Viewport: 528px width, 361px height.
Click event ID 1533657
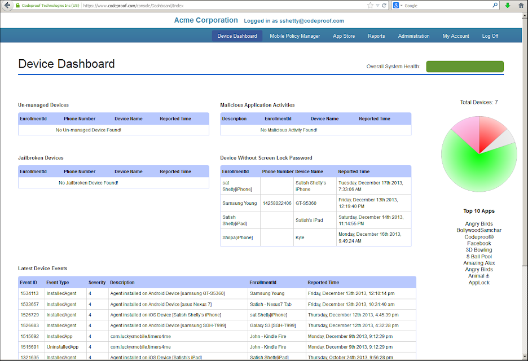[x=30, y=304]
